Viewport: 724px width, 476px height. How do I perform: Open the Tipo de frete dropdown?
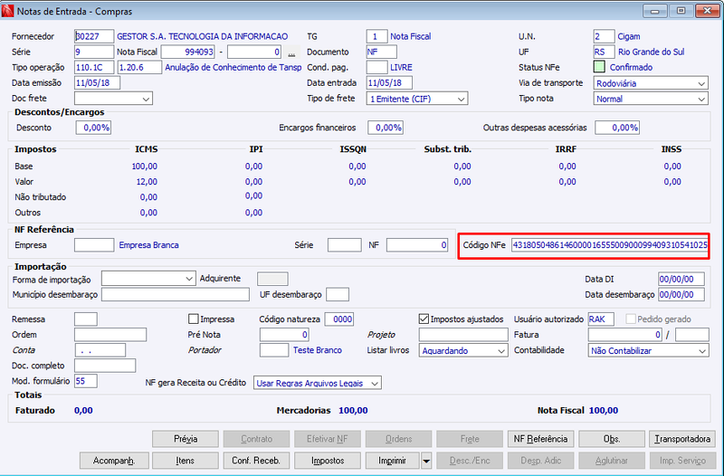(x=417, y=99)
